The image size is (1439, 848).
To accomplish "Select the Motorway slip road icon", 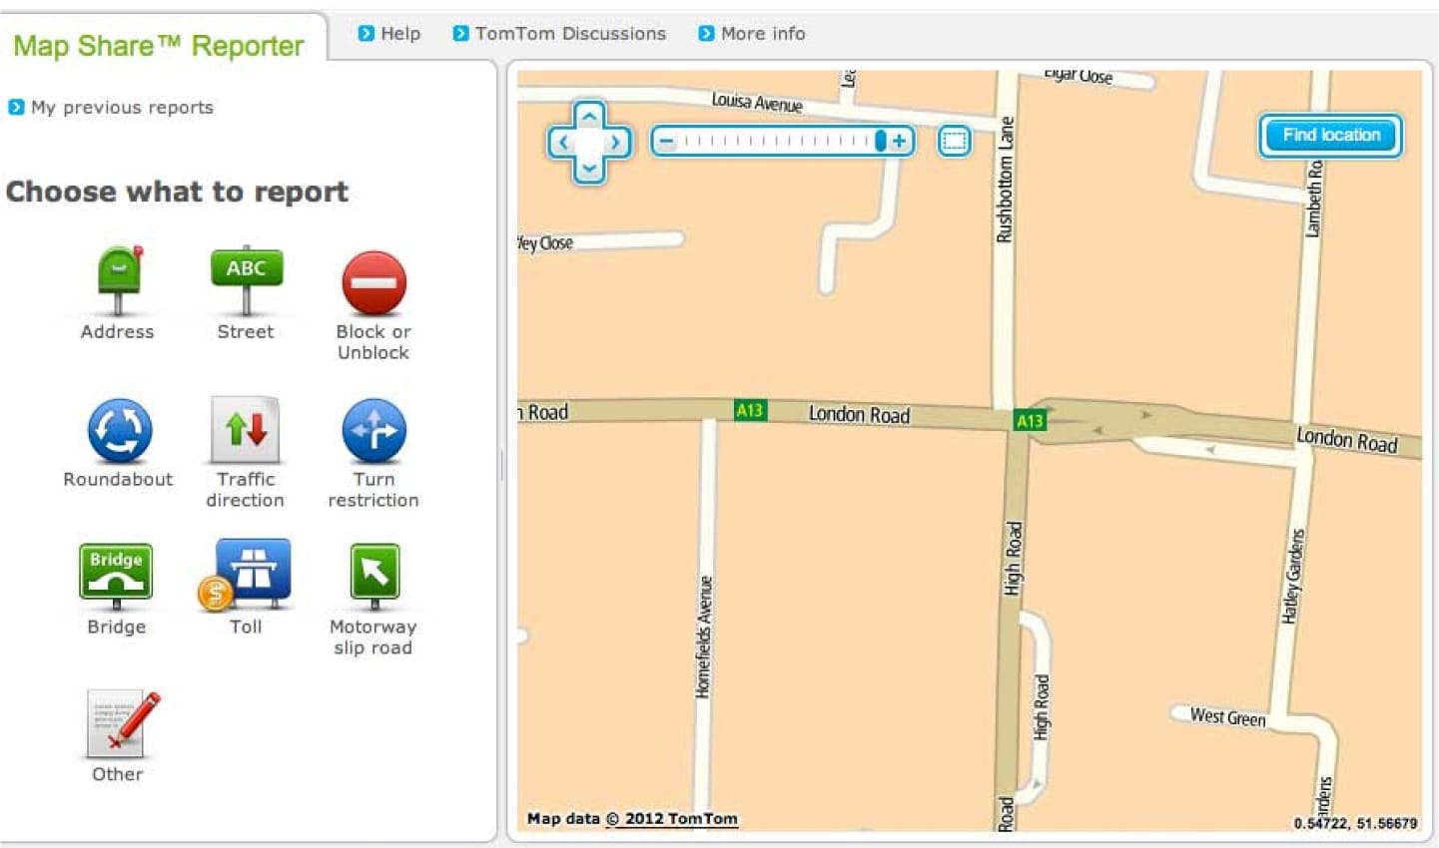I will tap(373, 576).
